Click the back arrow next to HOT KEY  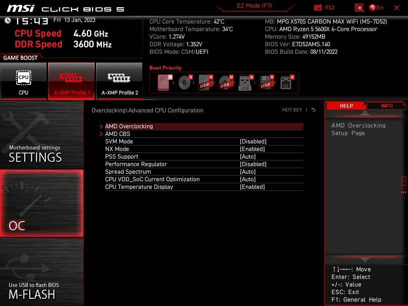[314, 110]
